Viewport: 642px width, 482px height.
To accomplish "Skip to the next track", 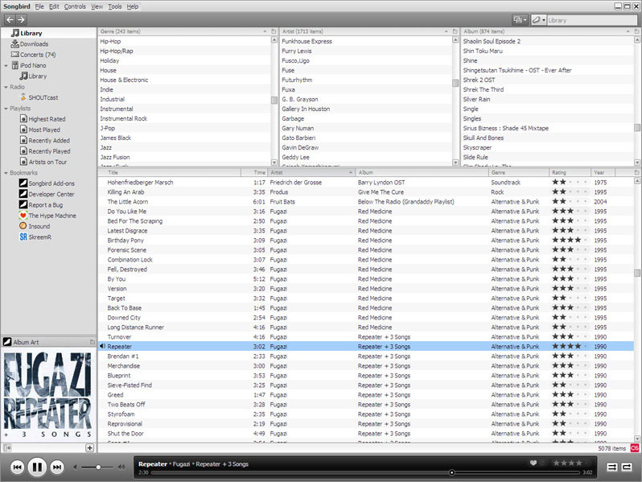I will (57, 467).
